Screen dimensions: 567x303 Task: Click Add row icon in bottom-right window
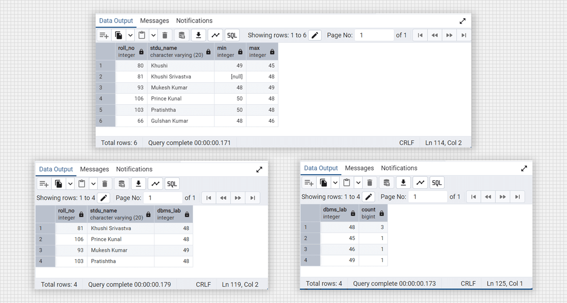[309, 183]
